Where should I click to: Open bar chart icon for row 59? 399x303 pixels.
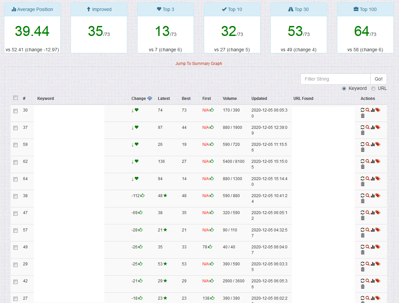click(373, 144)
